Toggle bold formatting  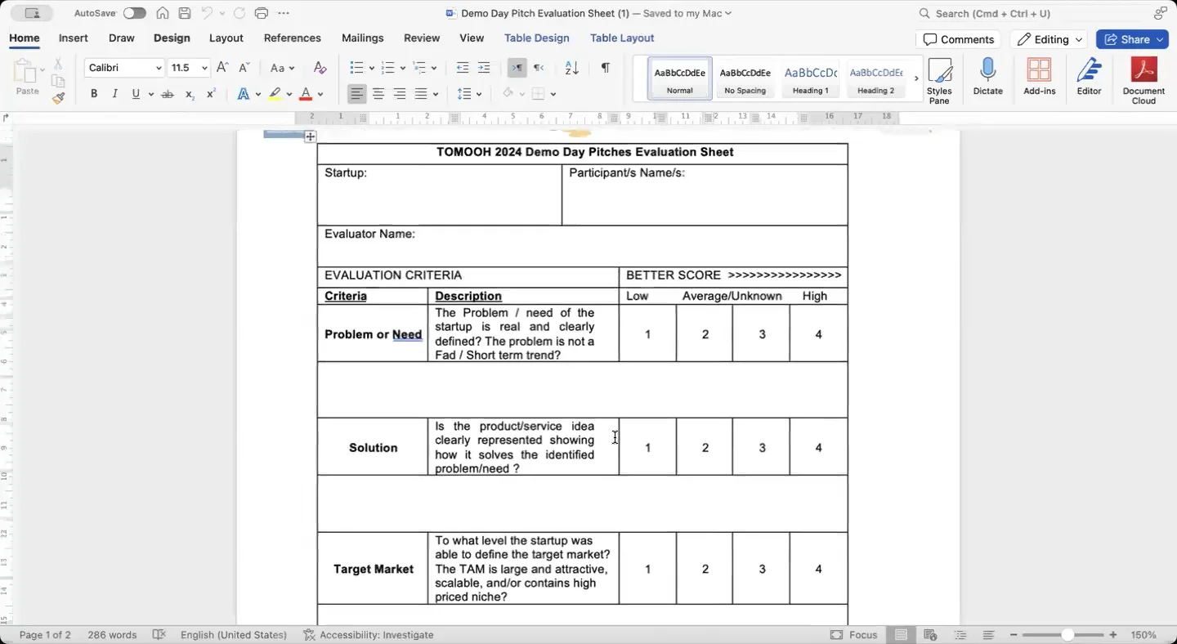pos(94,94)
